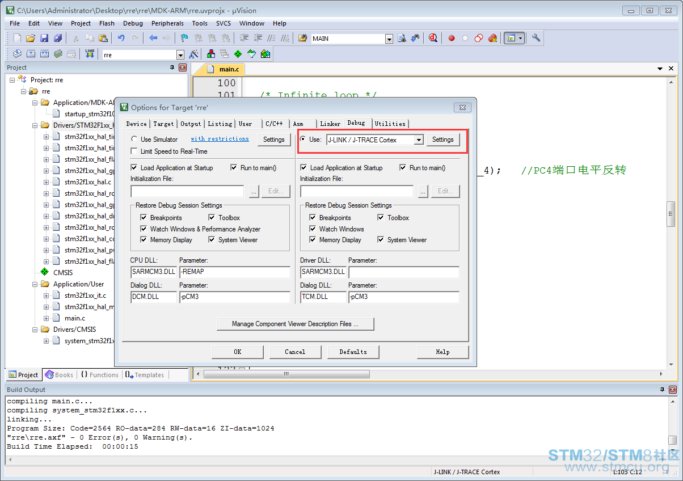683x481 pixels.
Task: Select the Use J-LINK debugger radio button
Action: pyautogui.click(x=303, y=139)
